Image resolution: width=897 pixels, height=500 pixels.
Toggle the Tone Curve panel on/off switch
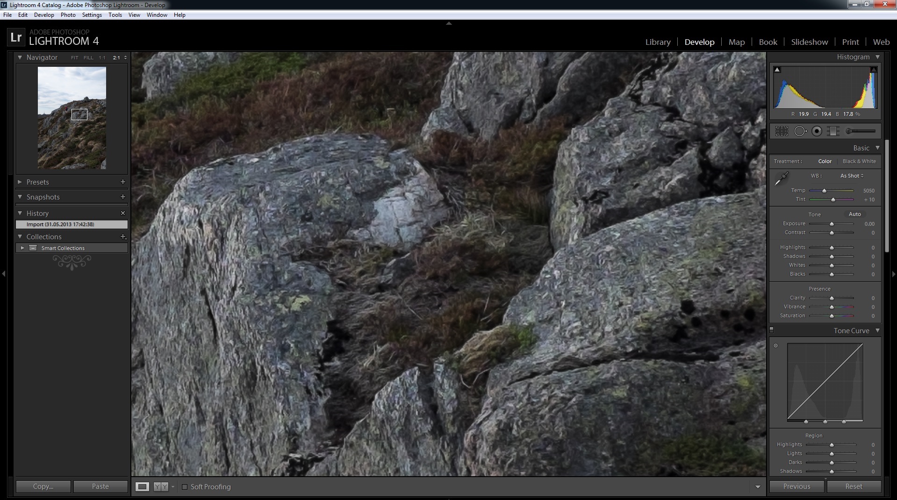[x=772, y=330]
